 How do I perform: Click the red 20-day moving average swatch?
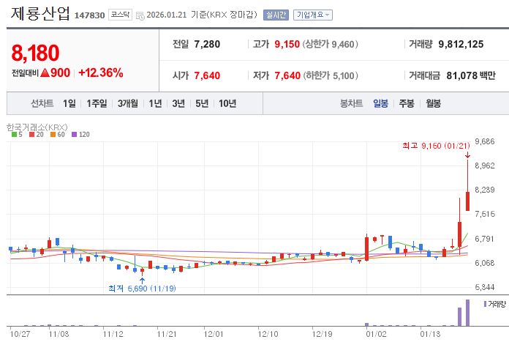pos(32,134)
